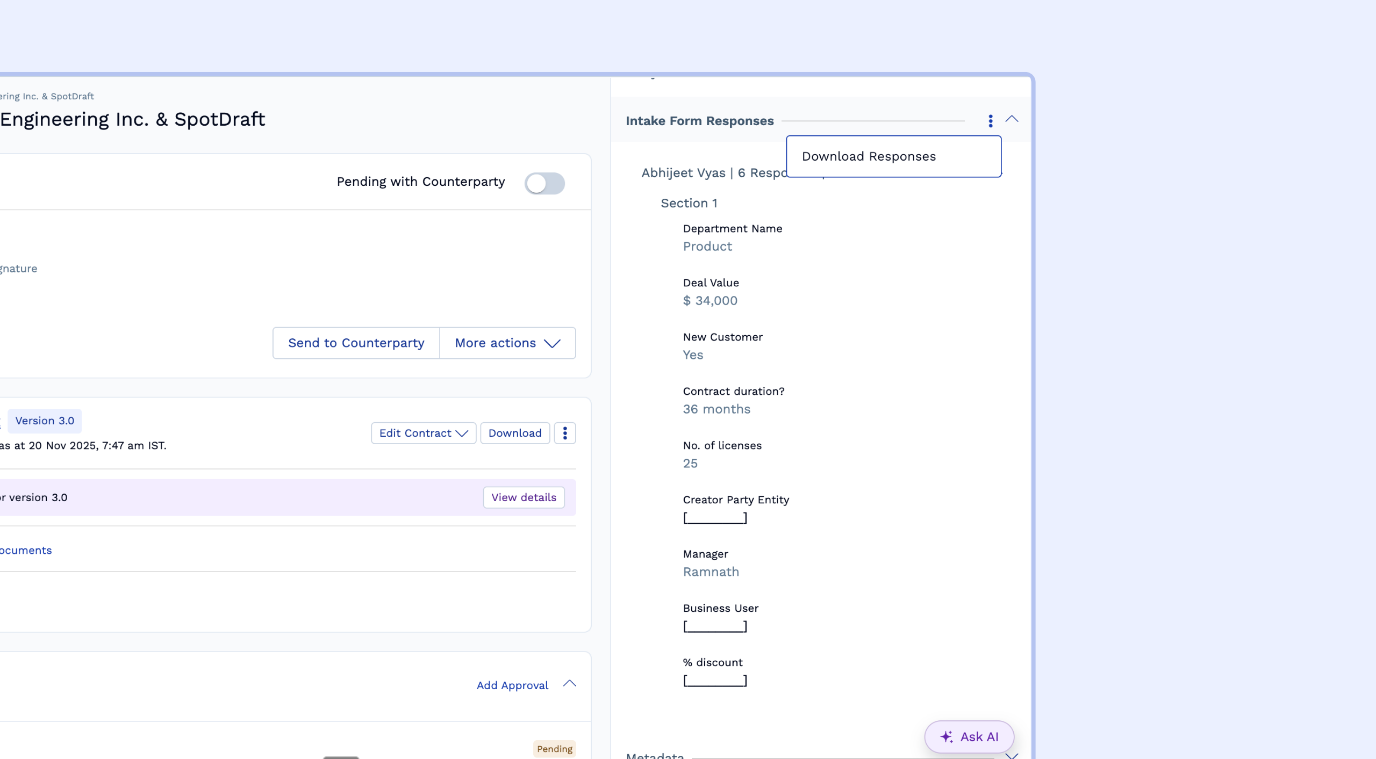Viewport: 1376px width, 759px height.
Task: Expand the Edit Contract dropdown
Action: click(424, 433)
